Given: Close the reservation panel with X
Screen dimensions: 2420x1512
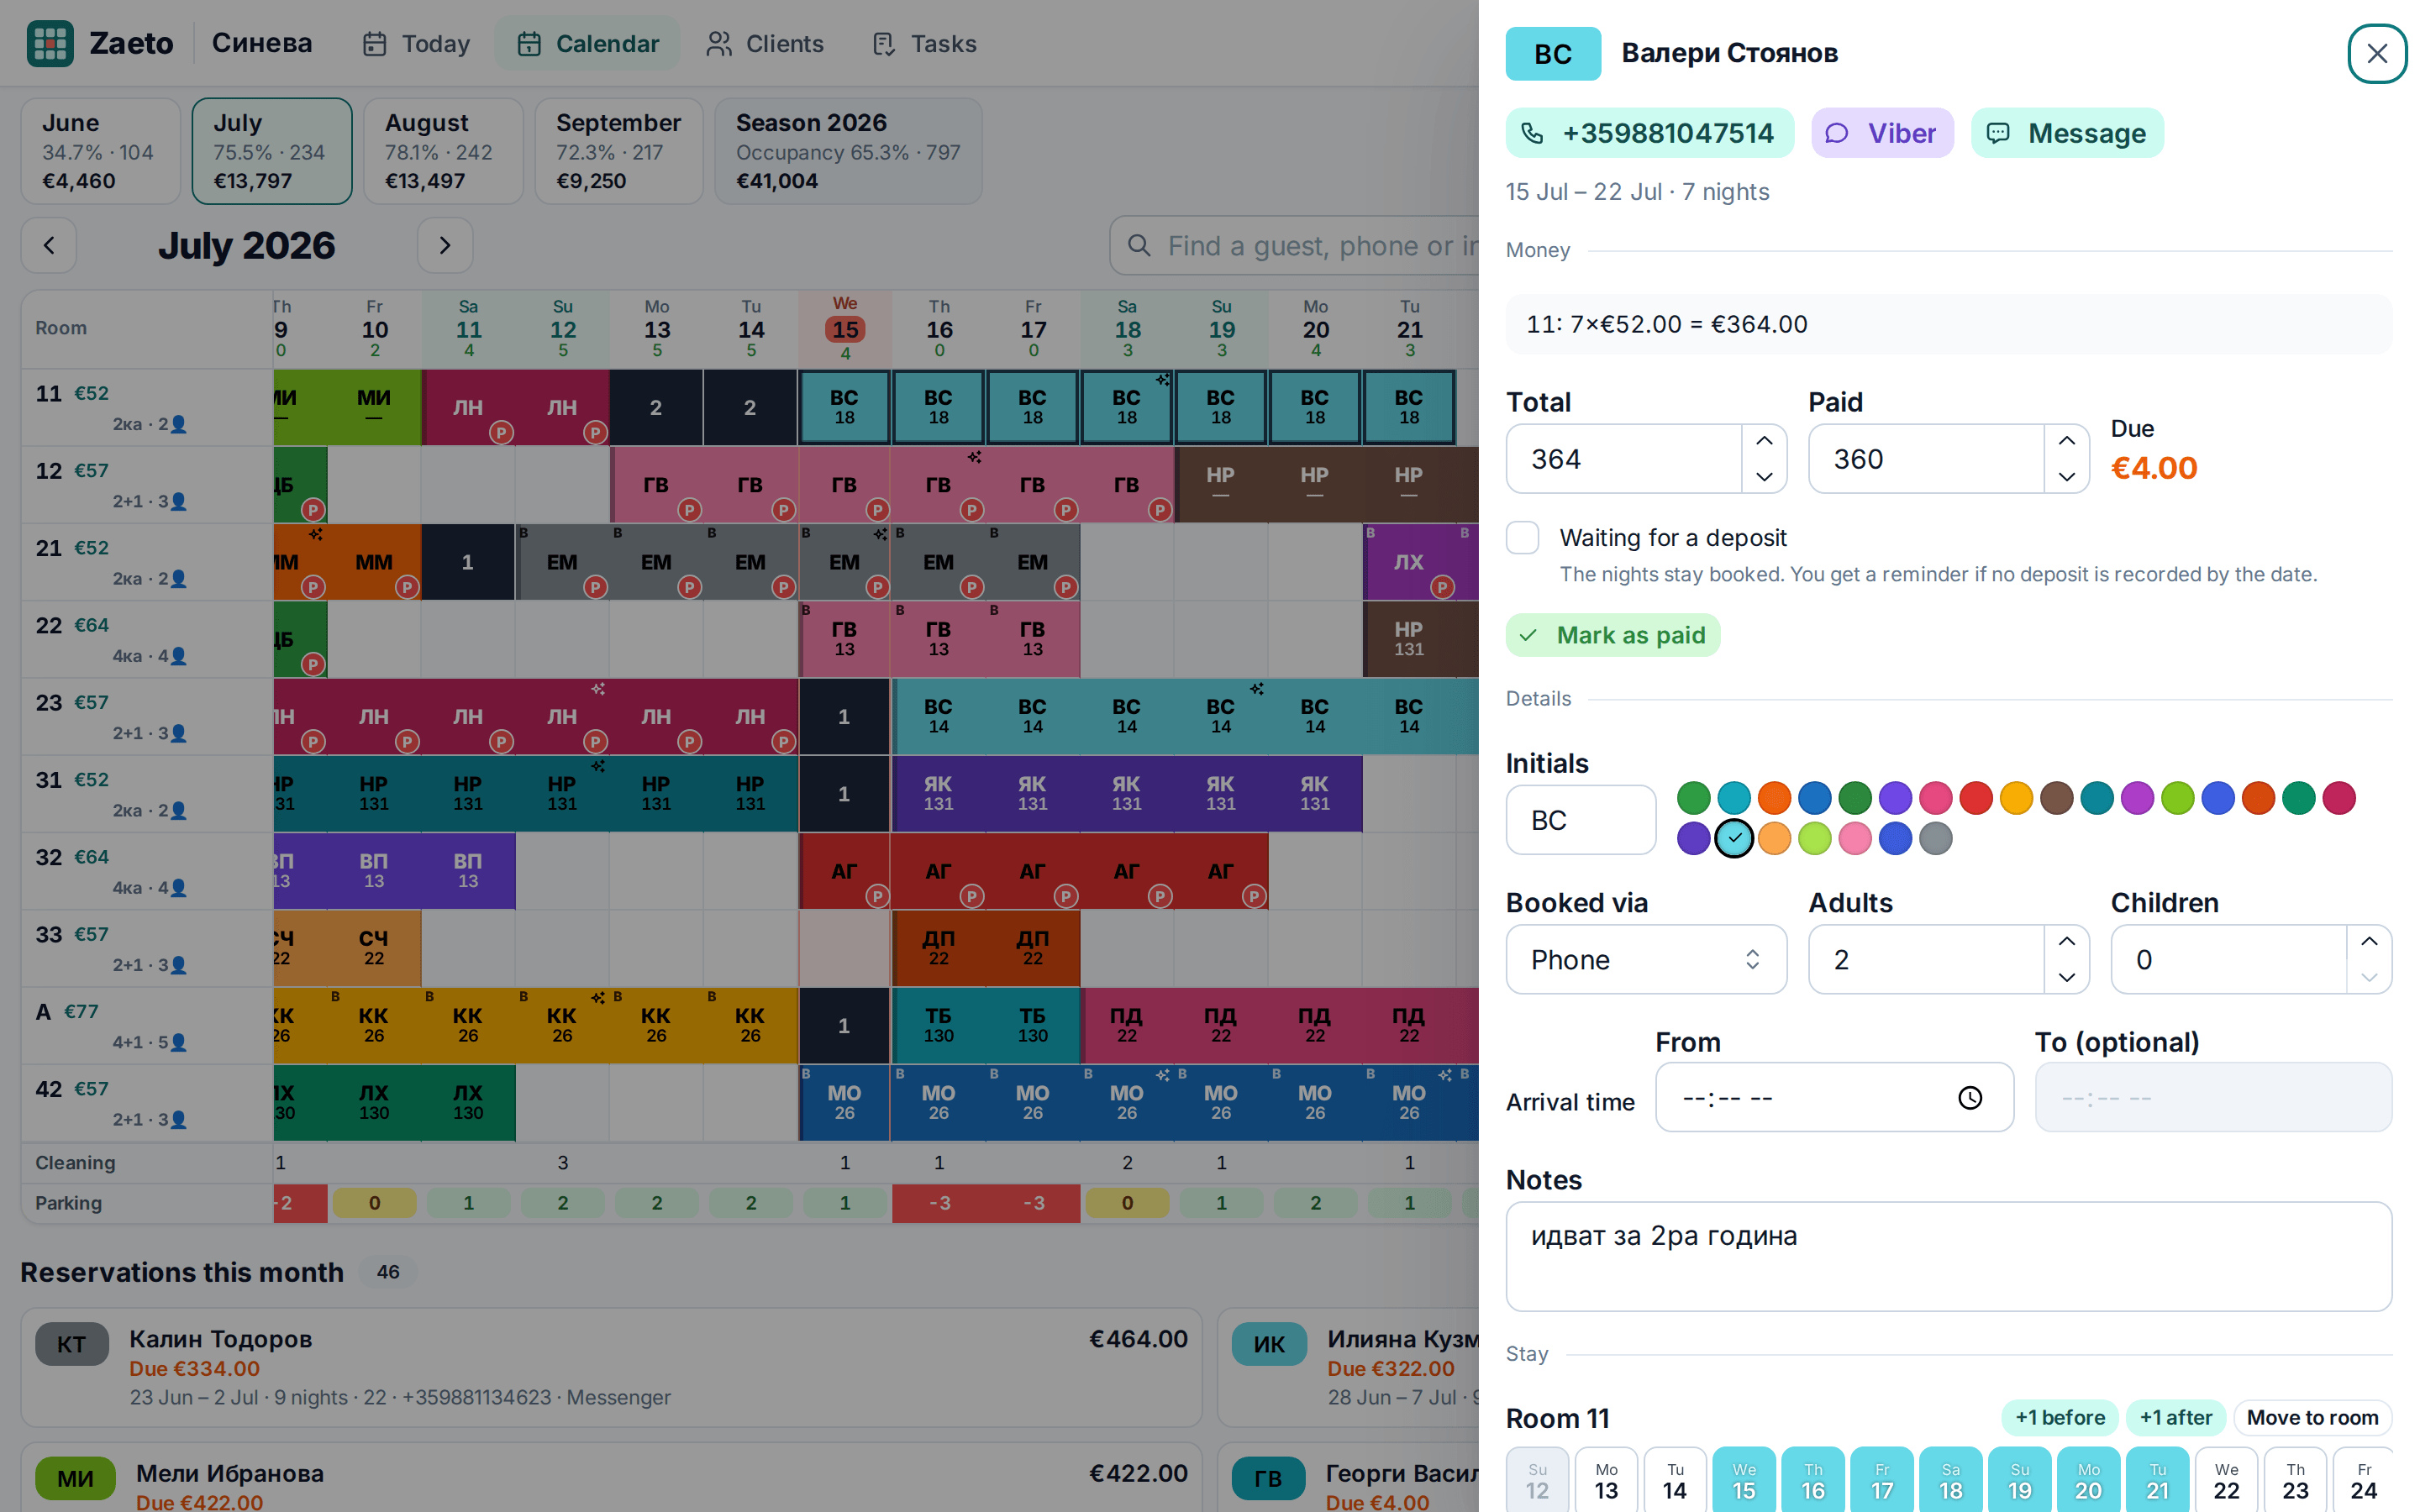Looking at the screenshot, I should point(2377,53).
